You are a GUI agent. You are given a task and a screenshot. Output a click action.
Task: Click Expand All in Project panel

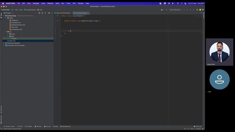(x=42, y=13)
